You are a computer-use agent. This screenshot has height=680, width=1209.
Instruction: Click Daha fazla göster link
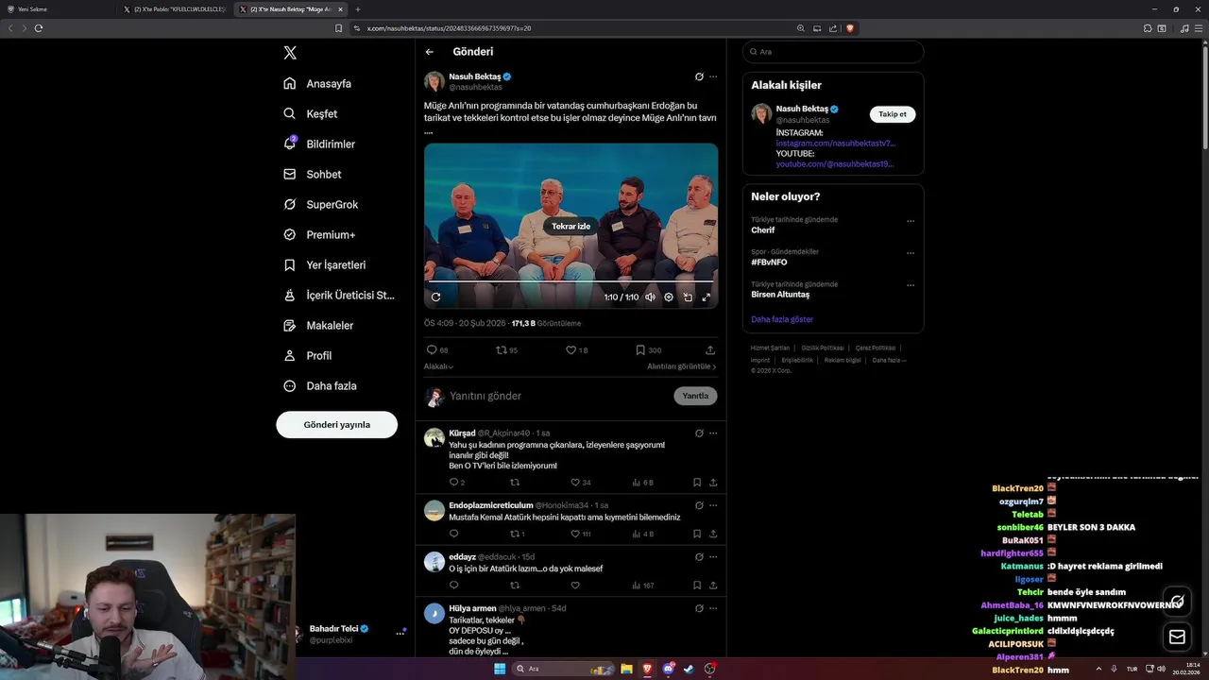782,319
